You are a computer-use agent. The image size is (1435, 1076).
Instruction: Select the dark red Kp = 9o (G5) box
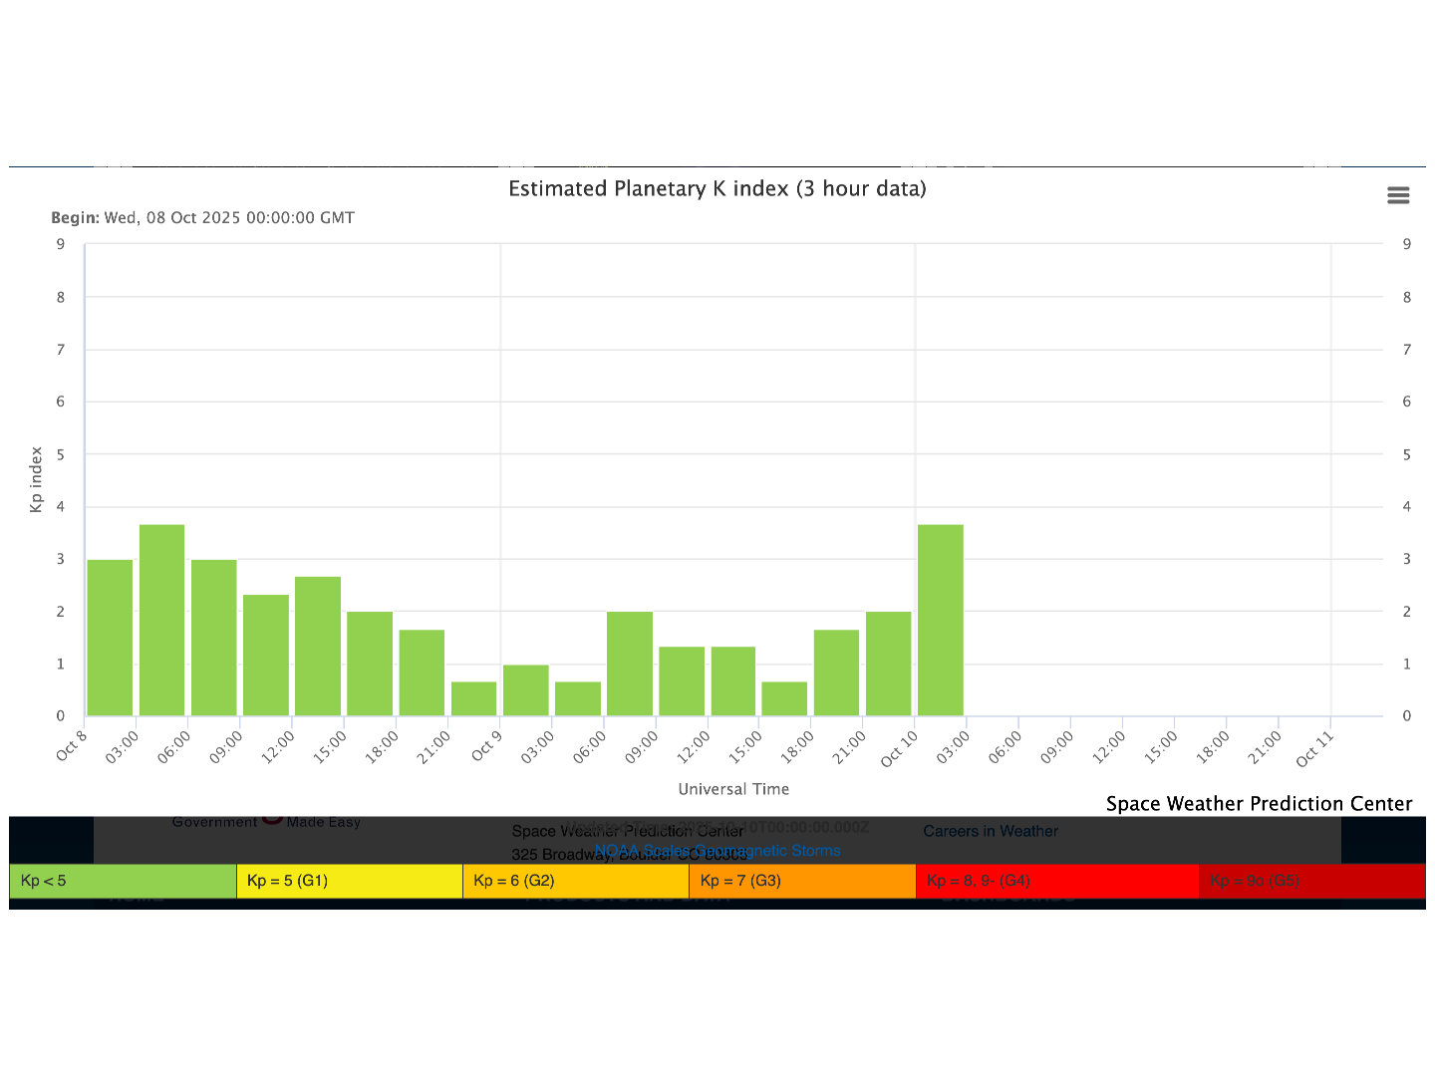click(1310, 881)
